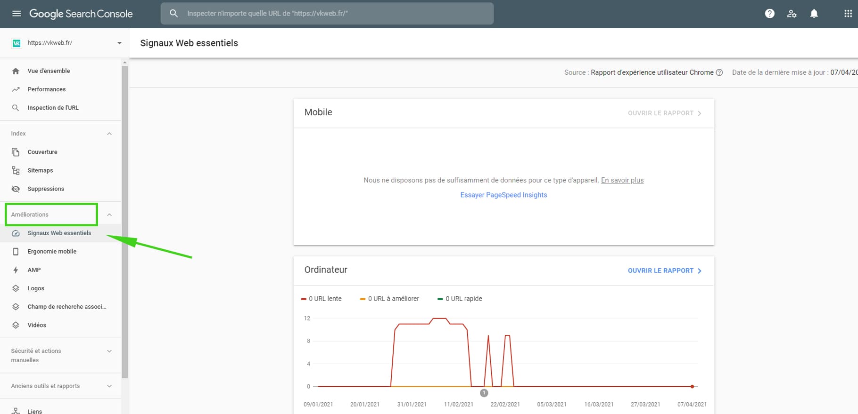Click phone icon beside Ergonomie mobile
The height and width of the screenshot is (414, 858).
(16, 252)
